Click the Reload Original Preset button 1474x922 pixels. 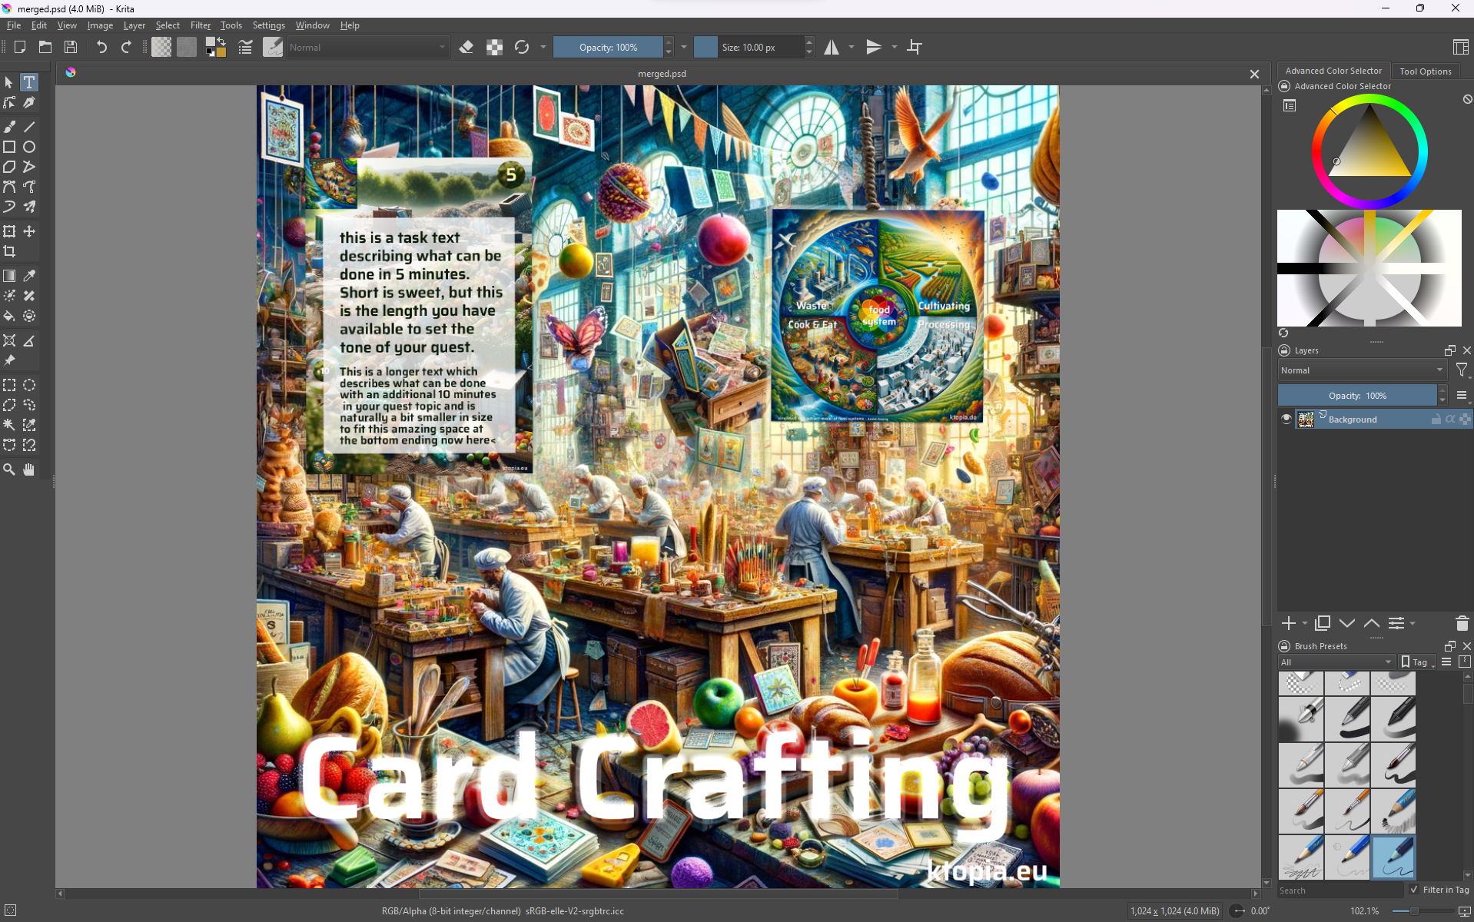click(x=522, y=47)
